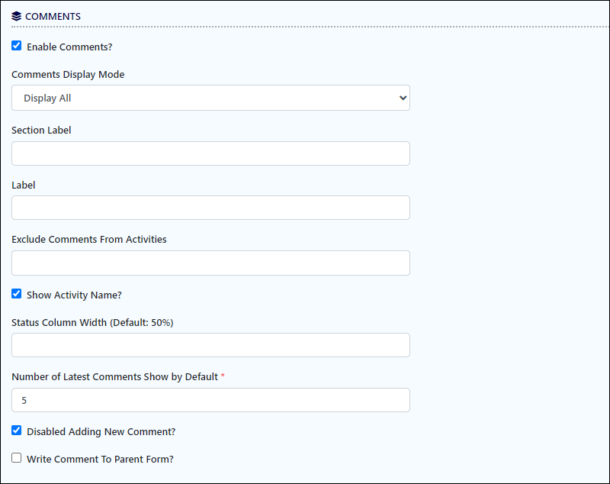The image size is (610, 484).
Task: Focus the Section Label input field
Action: (x=211, y=153)
